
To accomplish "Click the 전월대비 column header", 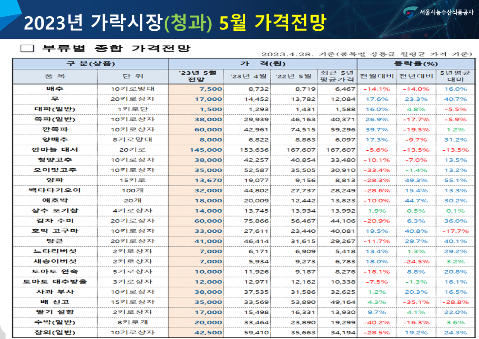I will [x=377, y=76].
